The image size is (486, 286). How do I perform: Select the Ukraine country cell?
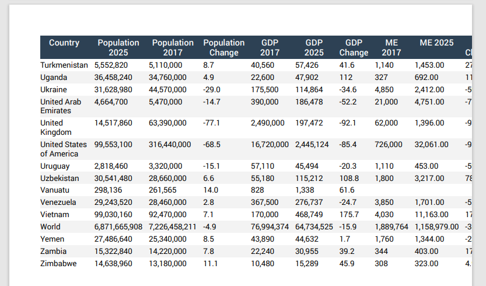click(x=54, y=90)
